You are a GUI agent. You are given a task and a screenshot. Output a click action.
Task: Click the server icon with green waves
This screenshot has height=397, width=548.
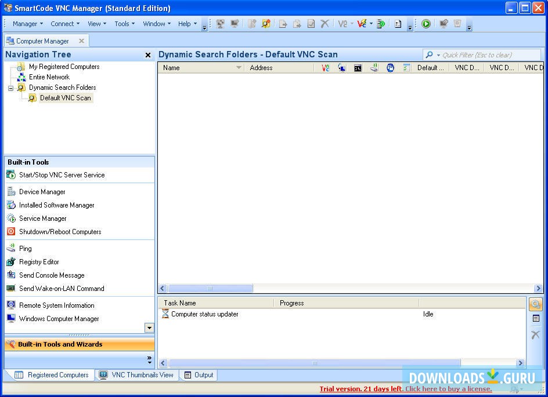[381, 24]
